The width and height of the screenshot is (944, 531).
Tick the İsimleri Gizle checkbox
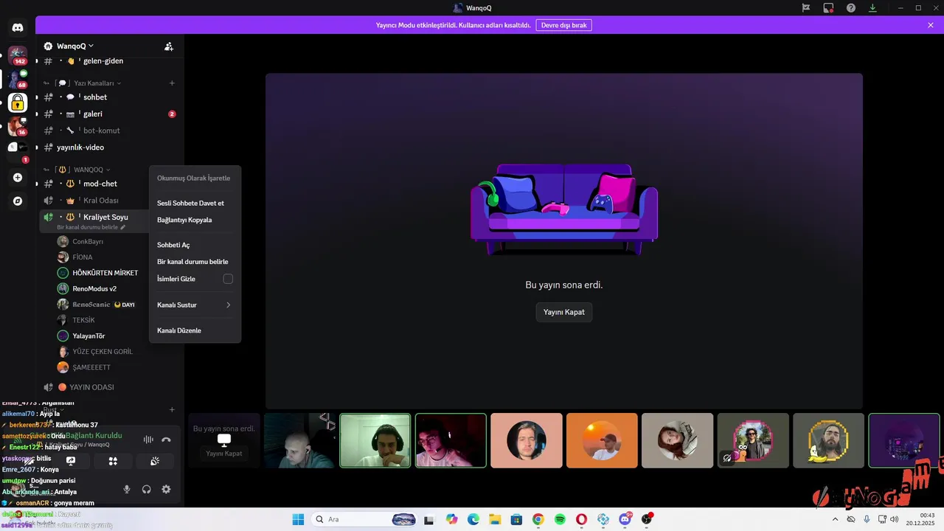click(x=228, y=279)
